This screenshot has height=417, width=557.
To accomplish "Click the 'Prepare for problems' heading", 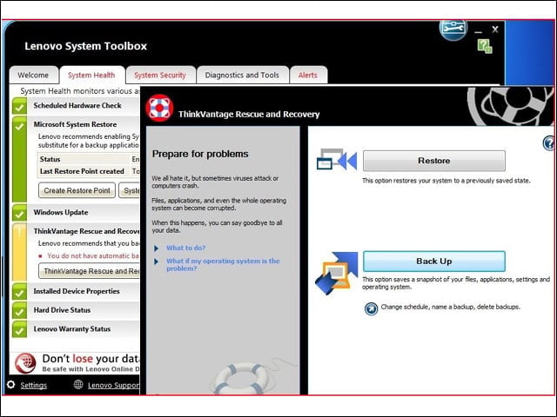I will pyautogui.click(x=200, y=154).
